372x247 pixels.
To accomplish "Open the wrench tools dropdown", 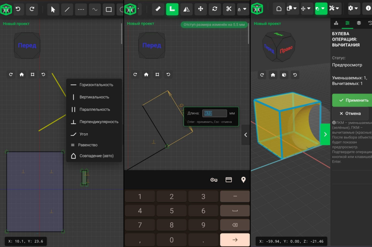I will pyautogui.click(x=334, y=9).
